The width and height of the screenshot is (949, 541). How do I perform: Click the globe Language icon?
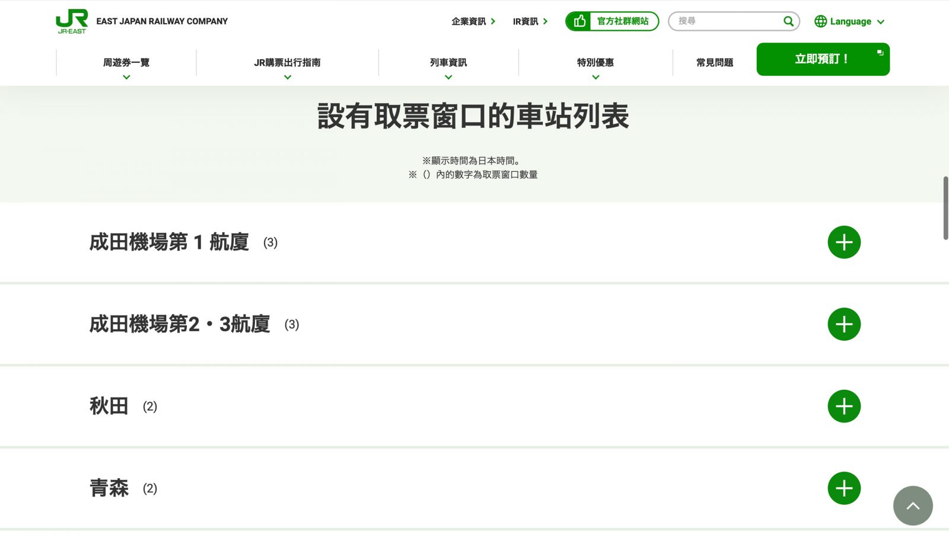pyautogui.click(x=820, y=21)
